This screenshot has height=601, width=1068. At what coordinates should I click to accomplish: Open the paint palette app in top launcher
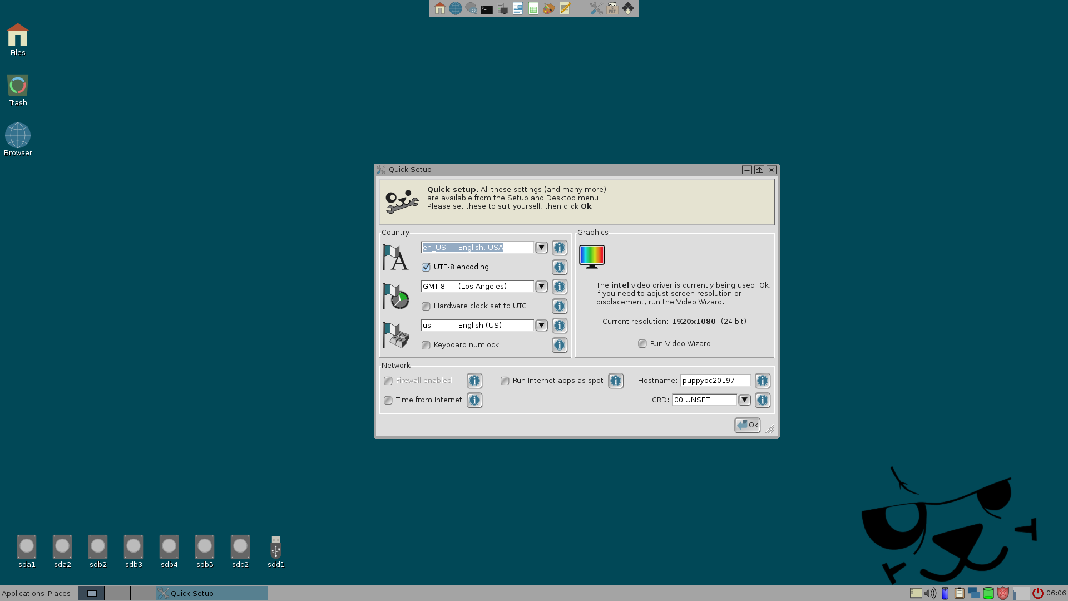click(x=549, y=8)
